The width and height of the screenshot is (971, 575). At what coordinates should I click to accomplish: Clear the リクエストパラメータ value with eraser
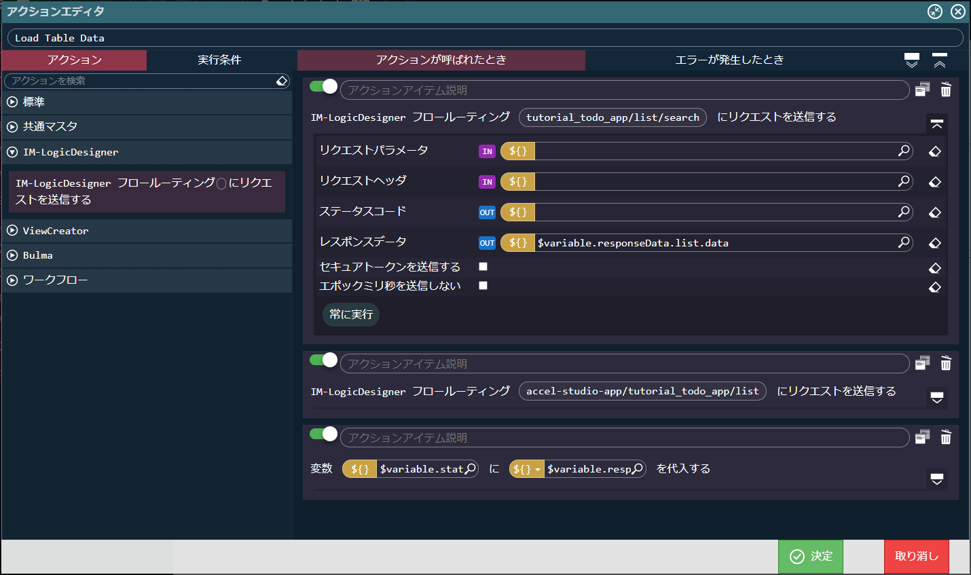[935, 151]
